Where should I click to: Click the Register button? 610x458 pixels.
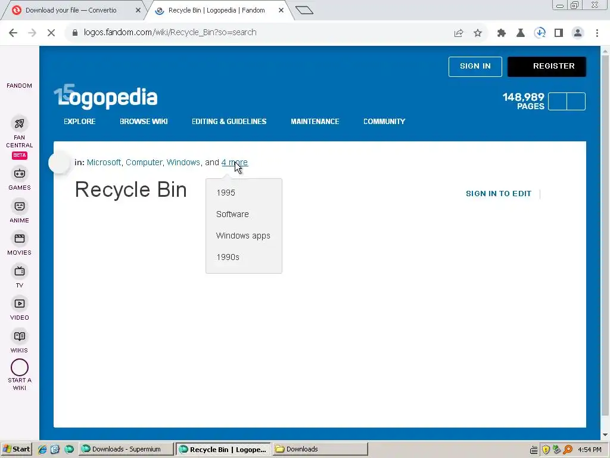pos(547,67)
